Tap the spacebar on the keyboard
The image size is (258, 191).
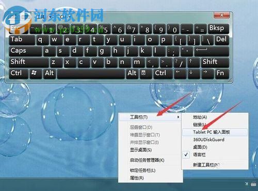(91, 74)
